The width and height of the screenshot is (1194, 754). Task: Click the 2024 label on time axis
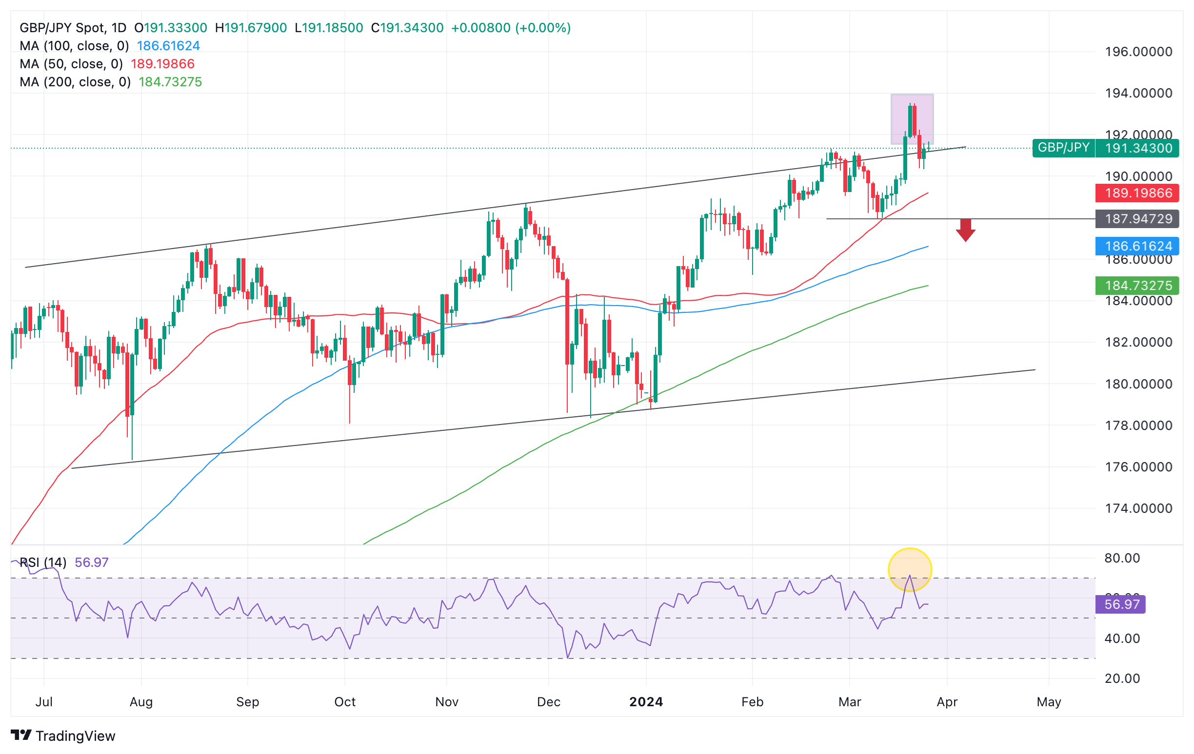pyautogui.click(x=646, y=702)
